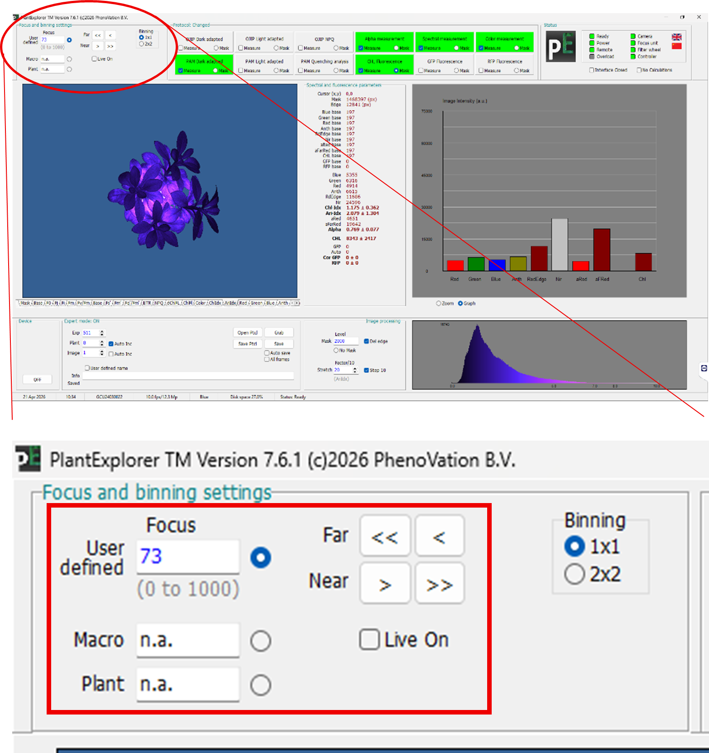
Task: Adjust the Expert mode Plant number stepper
Action: 102,343
